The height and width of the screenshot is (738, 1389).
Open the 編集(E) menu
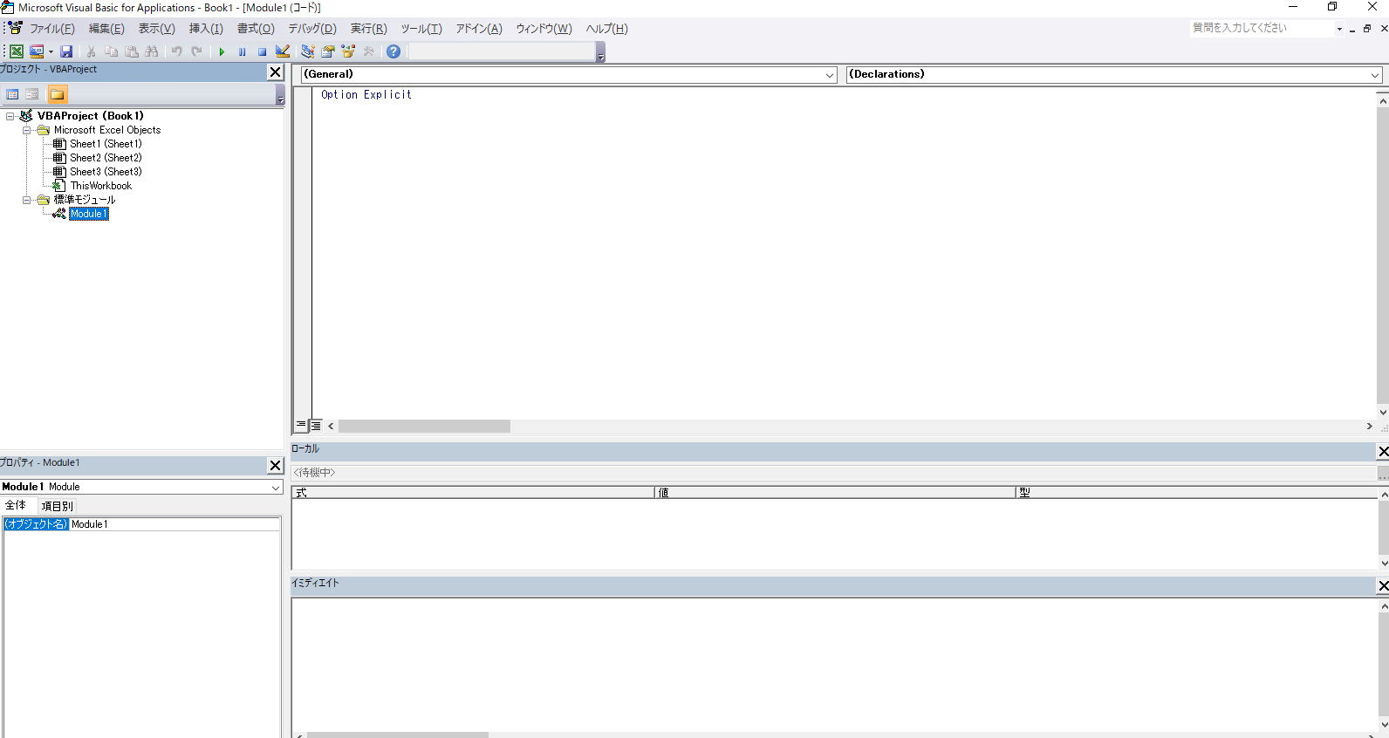[106, 29]
